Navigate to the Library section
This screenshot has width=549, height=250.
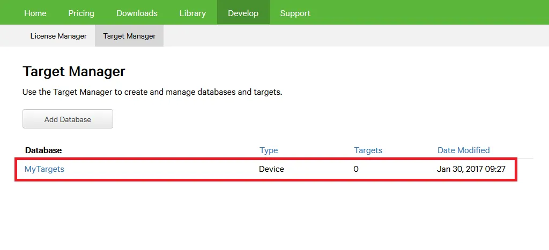click(x=192, y=13)
